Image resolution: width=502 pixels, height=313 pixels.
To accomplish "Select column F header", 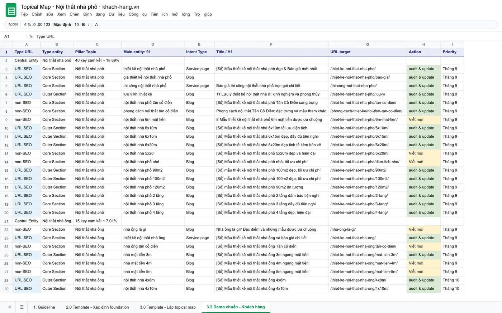I will pyautogui.click(x=271, y=44).
